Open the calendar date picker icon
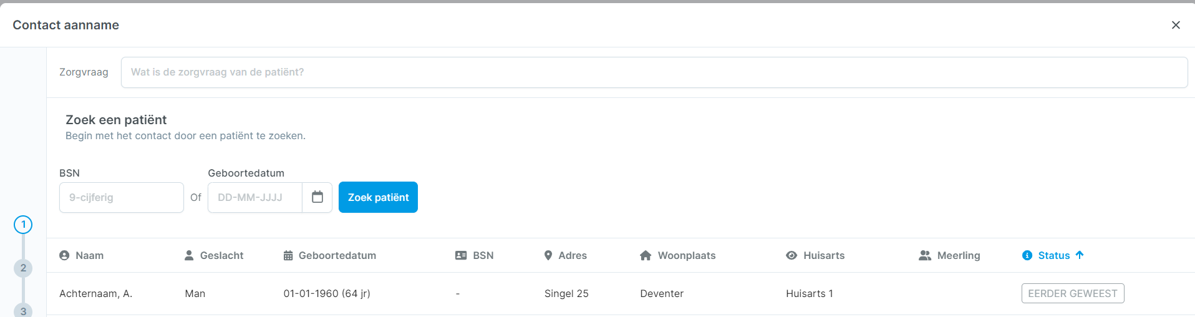Image resolution: width=1195 pixels, height=317 pixels. [x=317, y=197]
